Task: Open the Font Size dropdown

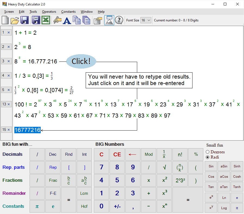Action: [x=146, y=20]
